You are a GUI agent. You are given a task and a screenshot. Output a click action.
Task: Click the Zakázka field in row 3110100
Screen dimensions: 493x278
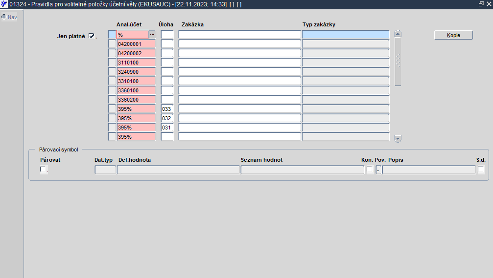pyautogui.click(x=239, y=63)
